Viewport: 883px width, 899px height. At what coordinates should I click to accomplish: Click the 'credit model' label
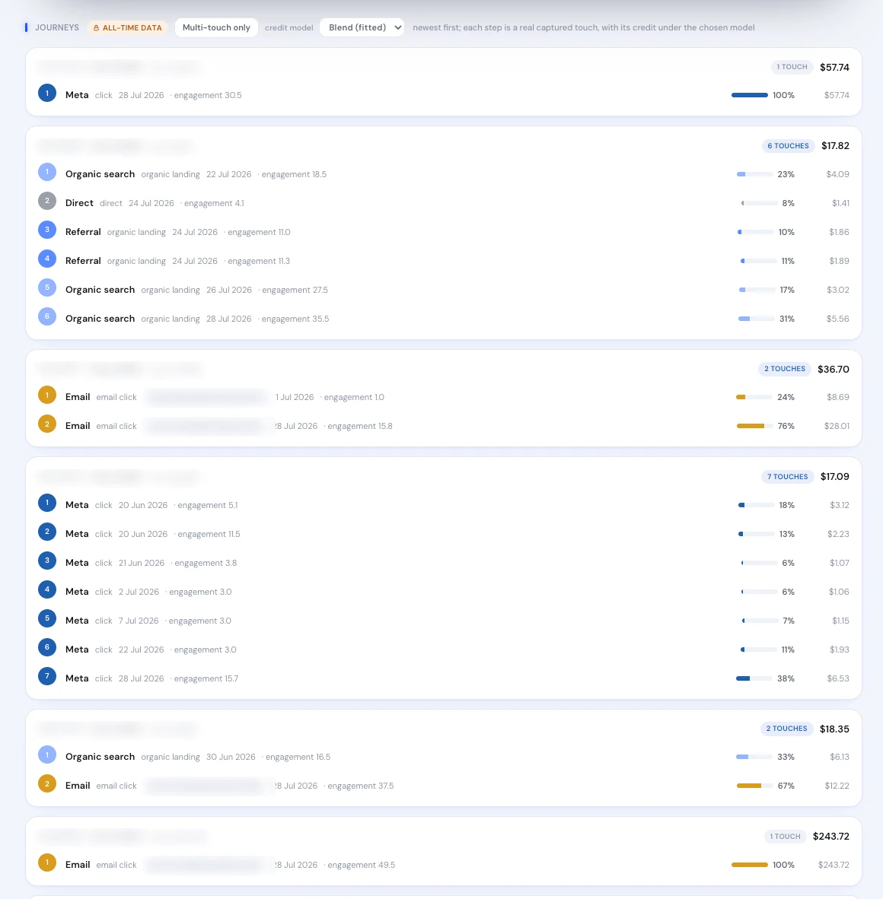tap(288, 27)
